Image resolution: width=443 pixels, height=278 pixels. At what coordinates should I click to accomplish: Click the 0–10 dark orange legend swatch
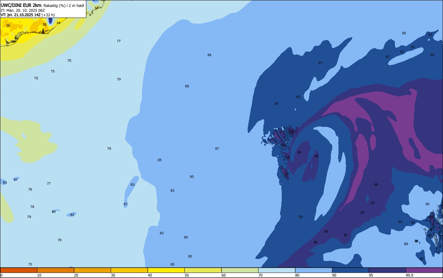point(19,270)
